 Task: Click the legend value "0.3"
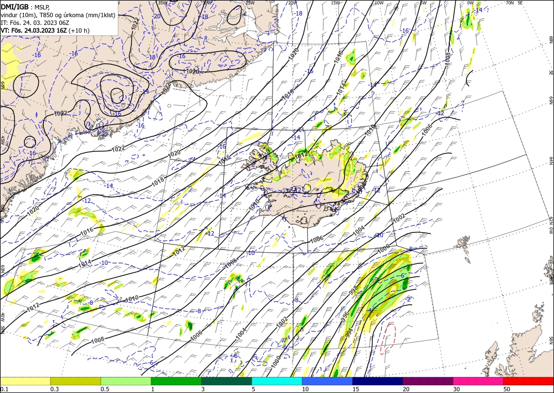pos(54,389)
